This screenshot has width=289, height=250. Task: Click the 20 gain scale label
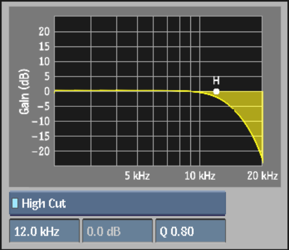44,32
